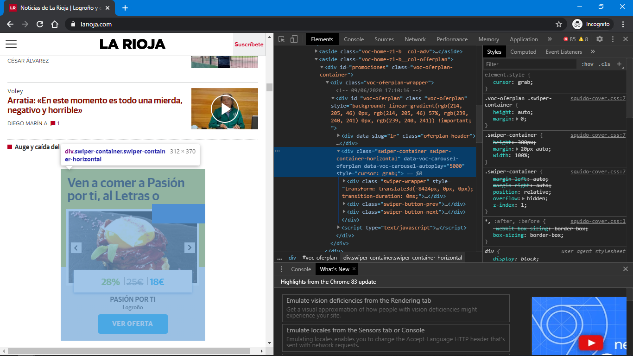Expand script text/javascript node
The height and width of the screenshot is (356, 633).
[x=339, y=228]
